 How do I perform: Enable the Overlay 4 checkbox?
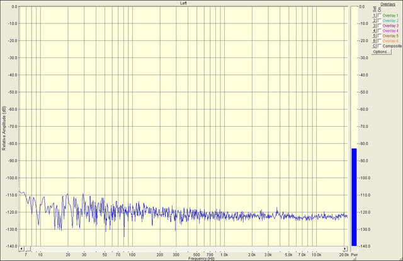click(x=379, y=31)
